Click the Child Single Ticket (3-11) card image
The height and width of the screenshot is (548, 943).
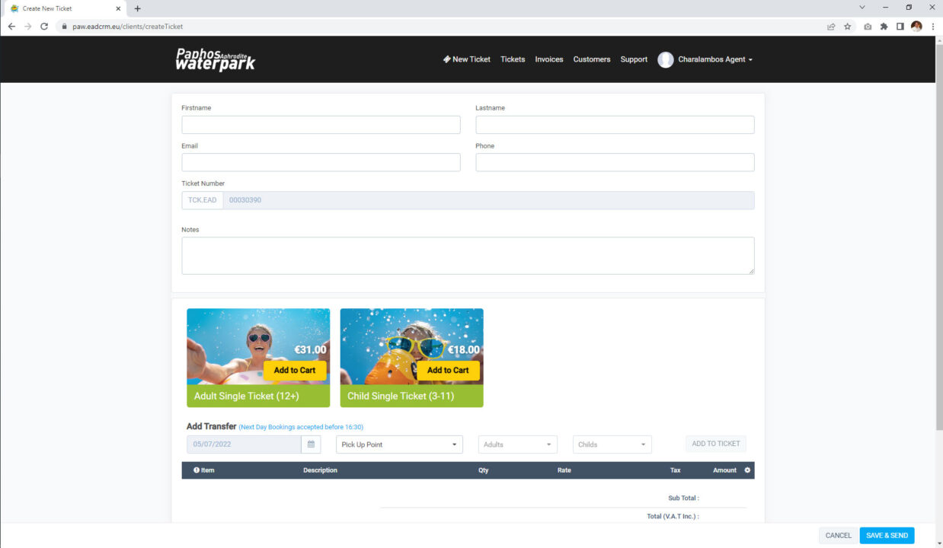[411, 346]
